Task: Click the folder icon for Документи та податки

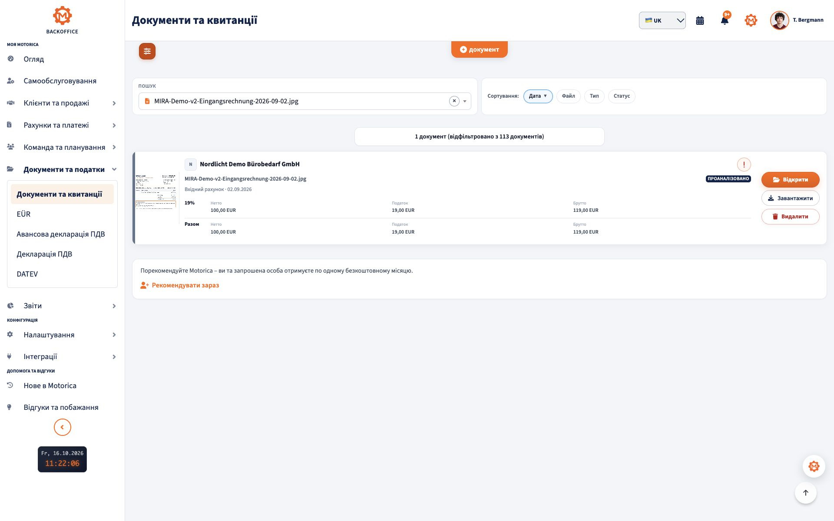Action: click(10, 169)
